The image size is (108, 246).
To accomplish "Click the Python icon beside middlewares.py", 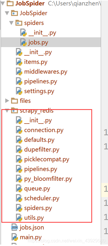I will pyautogui.click(x=19, y=72).
